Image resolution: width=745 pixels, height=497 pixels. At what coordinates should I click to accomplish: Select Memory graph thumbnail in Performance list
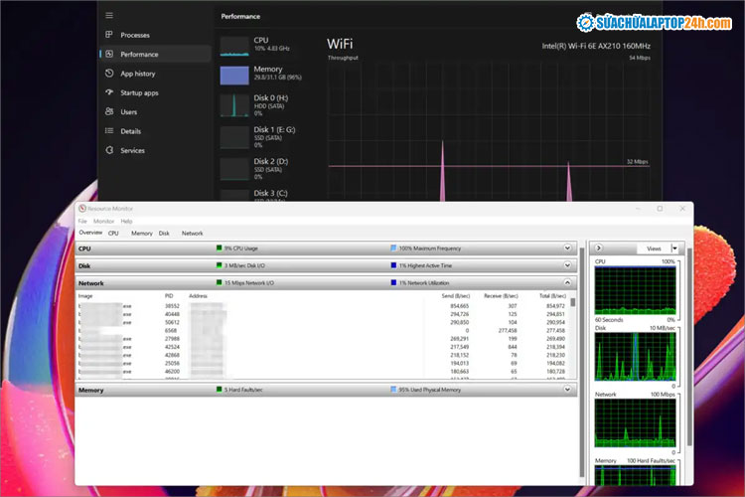coord(234,76)
